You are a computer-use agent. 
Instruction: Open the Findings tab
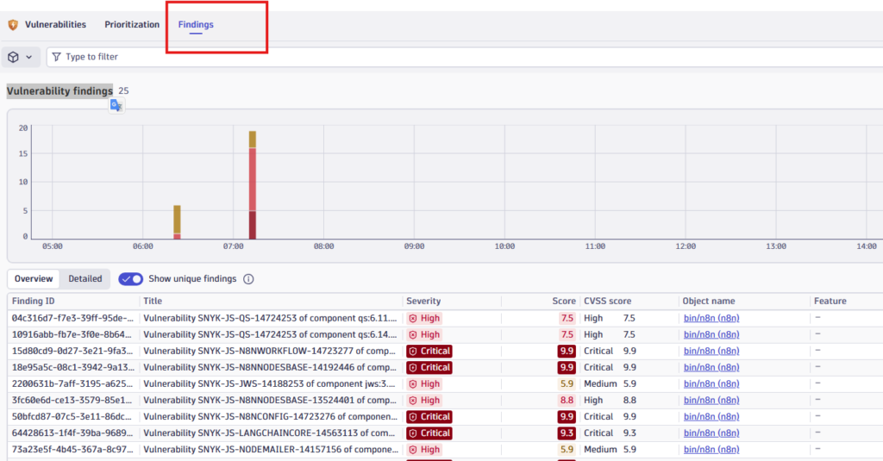click(x=196, y=25)
